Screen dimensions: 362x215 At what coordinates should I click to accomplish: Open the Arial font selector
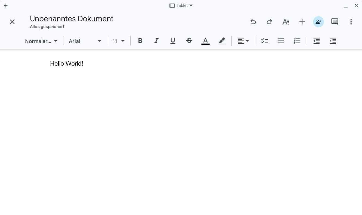point(85,41)
